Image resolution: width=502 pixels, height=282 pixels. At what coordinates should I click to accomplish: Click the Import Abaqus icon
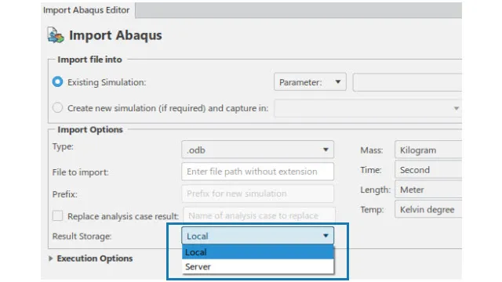pyautogui.click(x=56, y=35)
